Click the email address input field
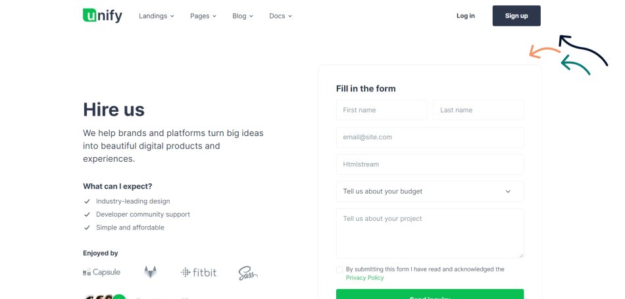The height and width of the screenshot is (299, 625). (430, 137)
